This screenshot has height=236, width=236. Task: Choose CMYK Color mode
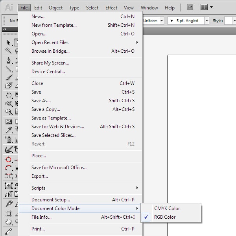point(171,208)
